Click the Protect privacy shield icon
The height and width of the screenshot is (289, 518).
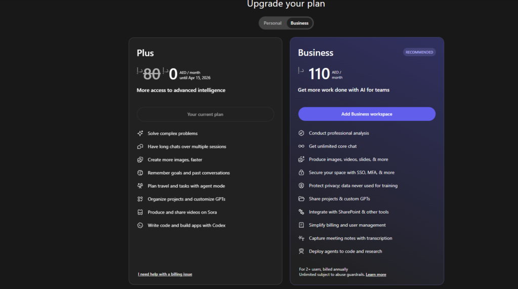click(301, 186)
